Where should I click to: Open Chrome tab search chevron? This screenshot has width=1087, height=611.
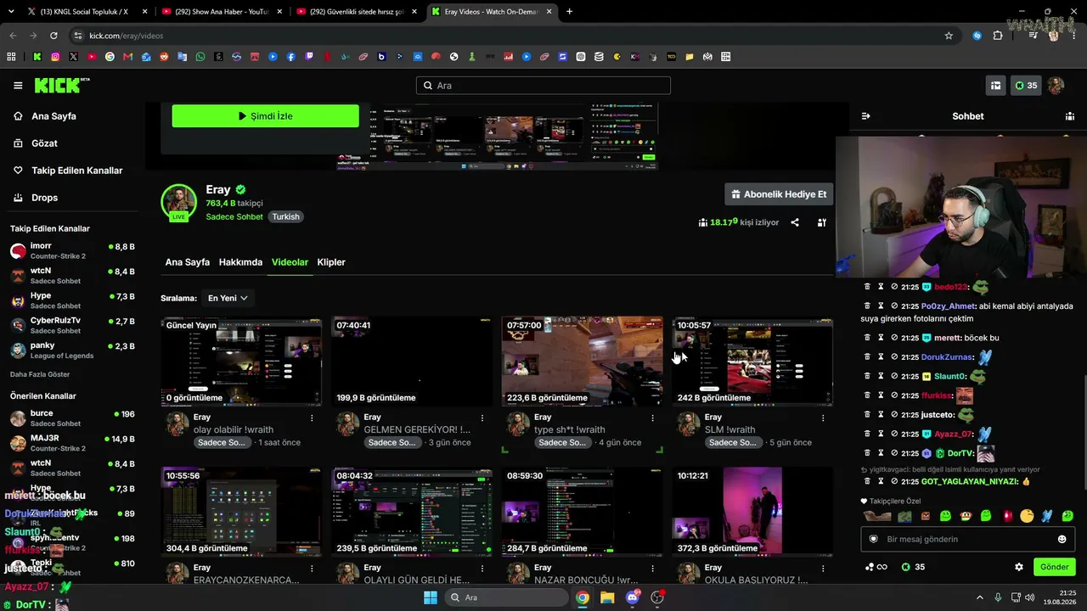pyautogui.click(x=12, y=11)
